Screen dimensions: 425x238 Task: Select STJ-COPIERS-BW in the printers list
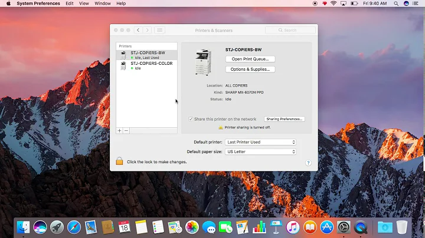(x=146, y=55)
